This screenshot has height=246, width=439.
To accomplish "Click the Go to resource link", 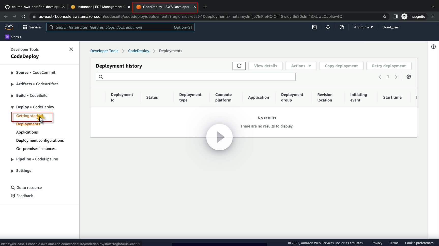I will [29, 188].
